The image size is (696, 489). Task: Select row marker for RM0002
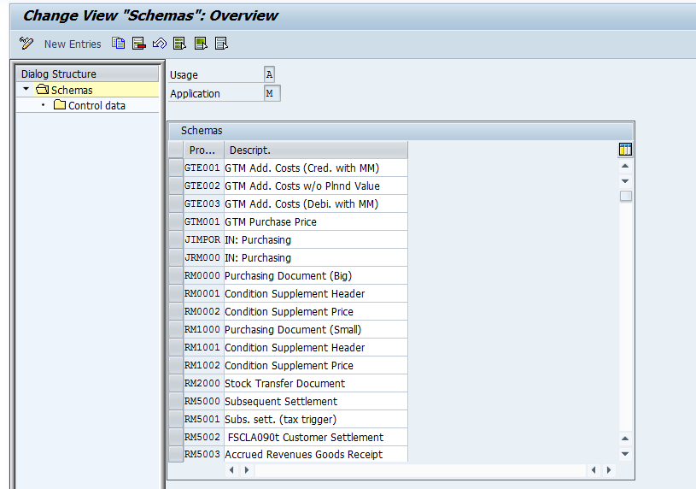tap(176, 312)
